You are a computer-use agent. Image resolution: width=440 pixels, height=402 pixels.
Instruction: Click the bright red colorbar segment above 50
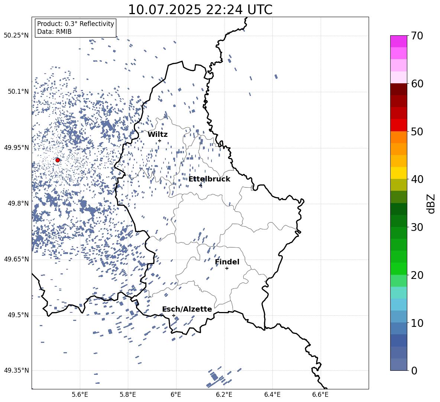[x=398, y=125]
